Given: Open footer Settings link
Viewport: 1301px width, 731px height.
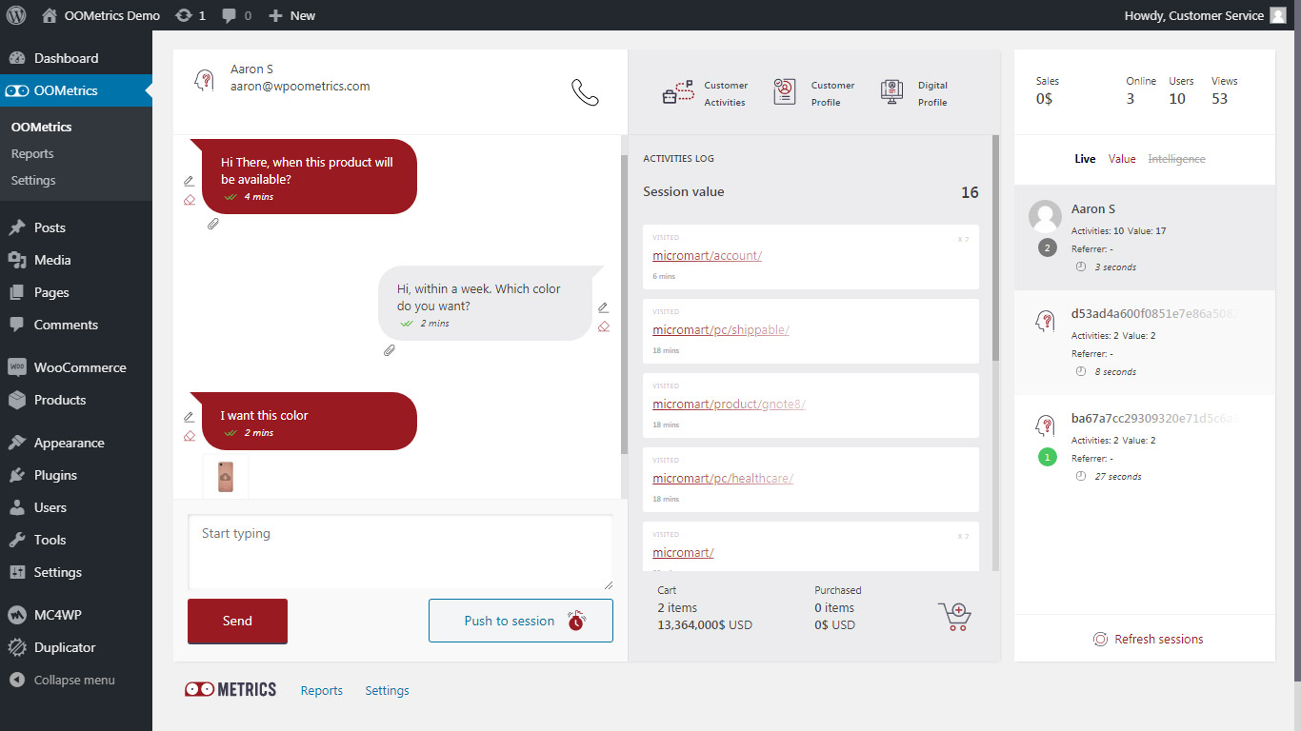Looking at the screenshot, I should pyautogui.click(x=387, y=691).
